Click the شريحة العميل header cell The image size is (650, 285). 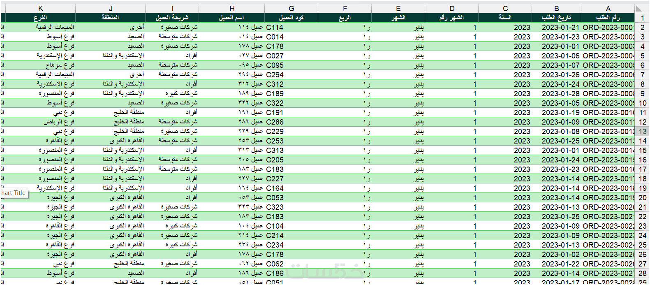pos(172,18)
